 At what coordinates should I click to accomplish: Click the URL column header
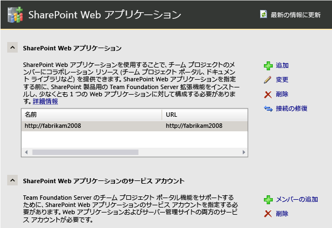[205, 115]
